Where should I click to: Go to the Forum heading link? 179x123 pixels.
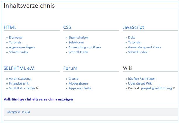point(70,68)
